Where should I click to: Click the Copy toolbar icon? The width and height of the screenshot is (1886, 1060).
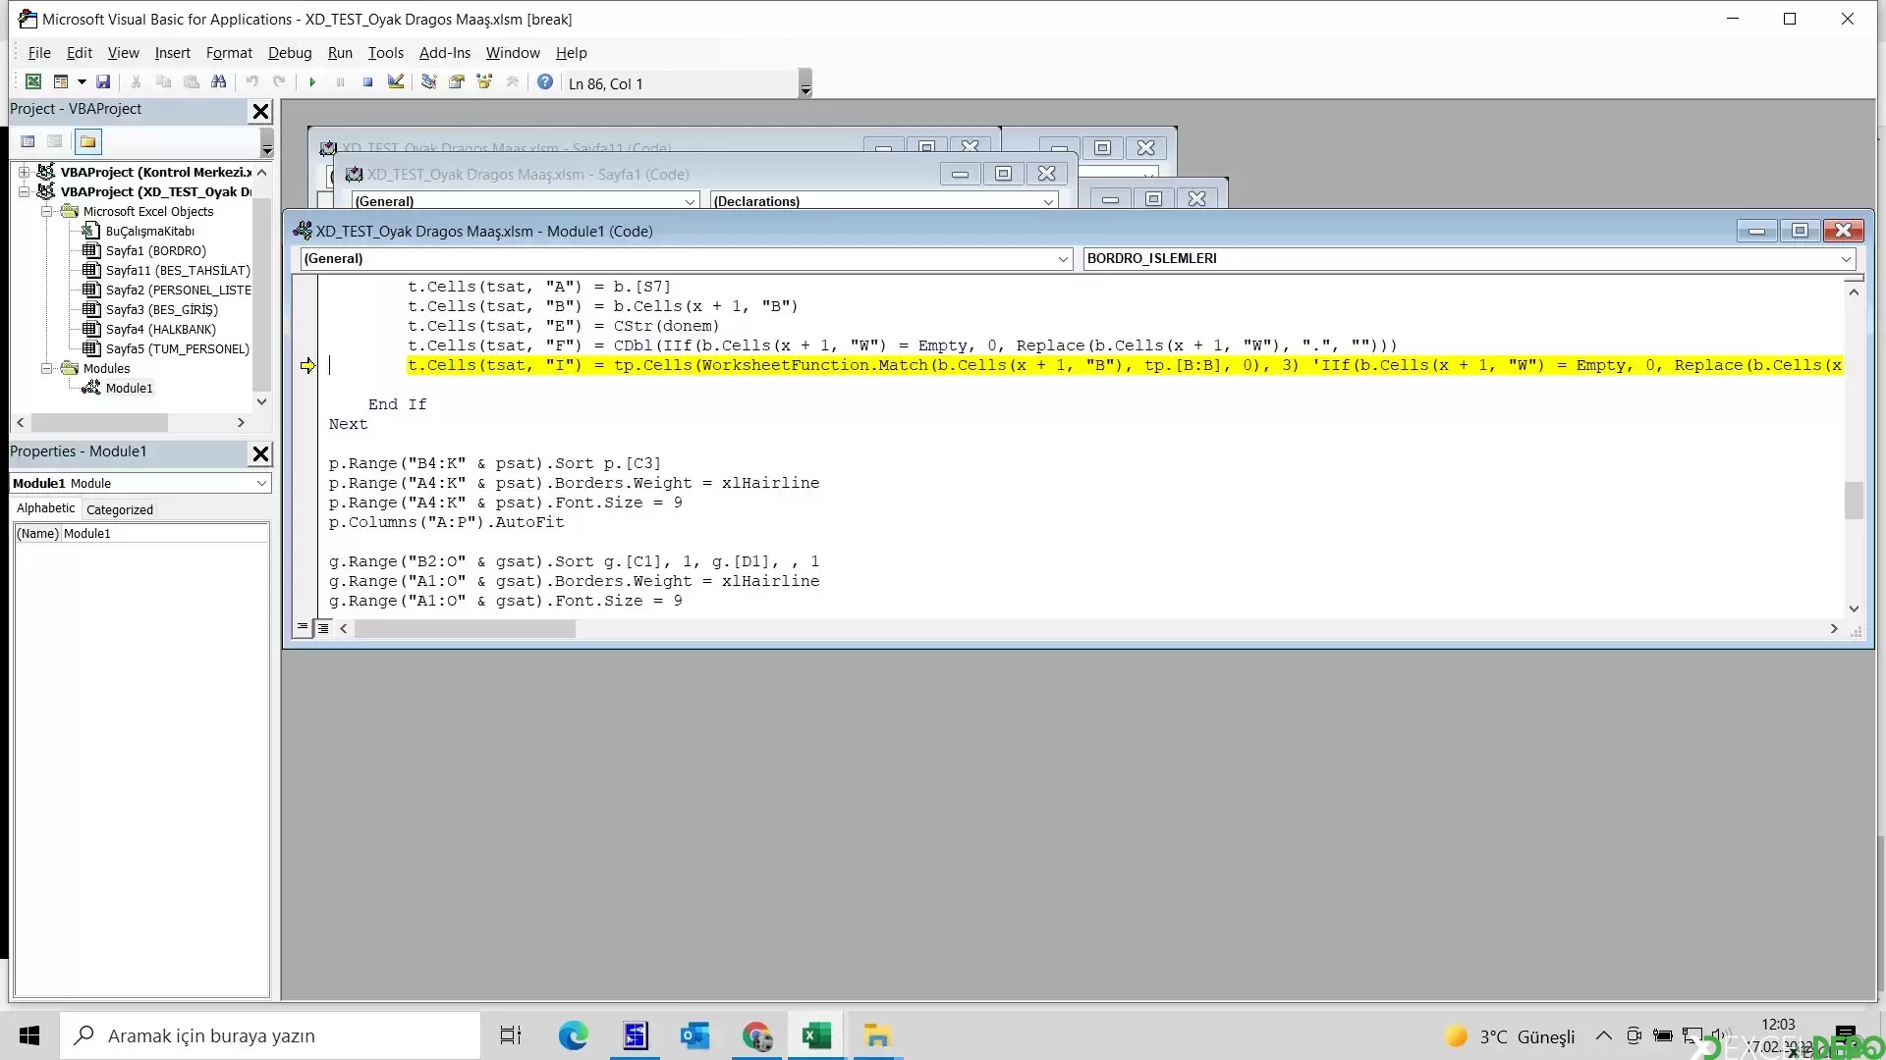[x=164, y=82]
